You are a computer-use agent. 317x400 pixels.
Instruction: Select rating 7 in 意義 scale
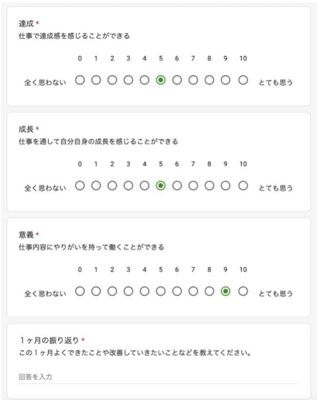(193, 291)
